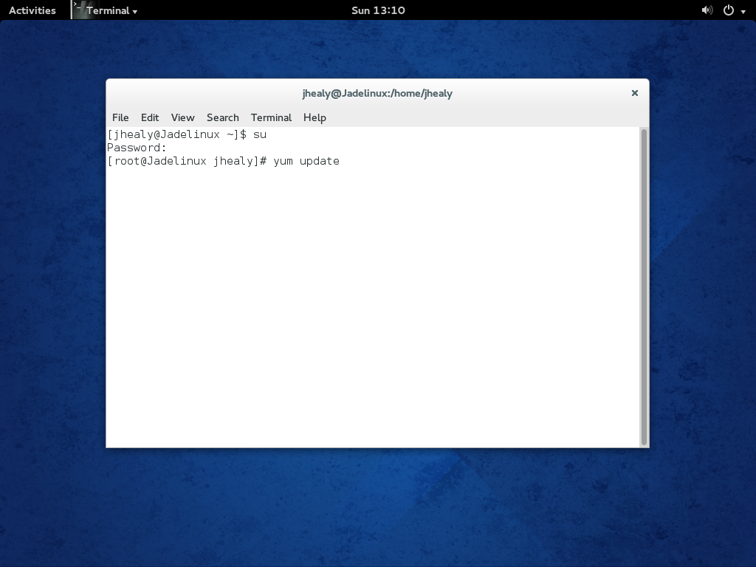
Task: Click the first line's su command
Action: click(x=260, y=134)
